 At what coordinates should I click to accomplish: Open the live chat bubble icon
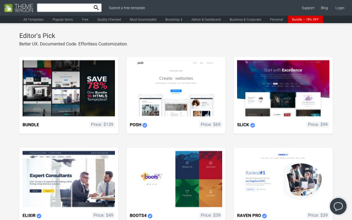coord(338,206)
